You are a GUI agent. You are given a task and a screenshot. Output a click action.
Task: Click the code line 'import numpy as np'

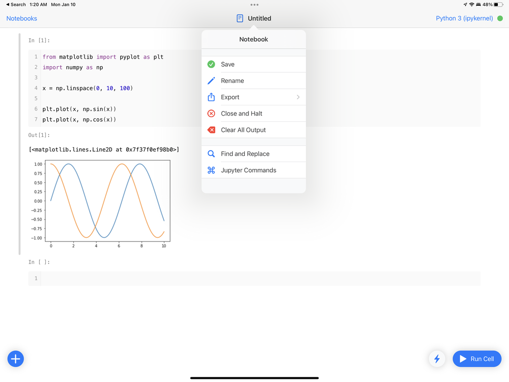73,68
